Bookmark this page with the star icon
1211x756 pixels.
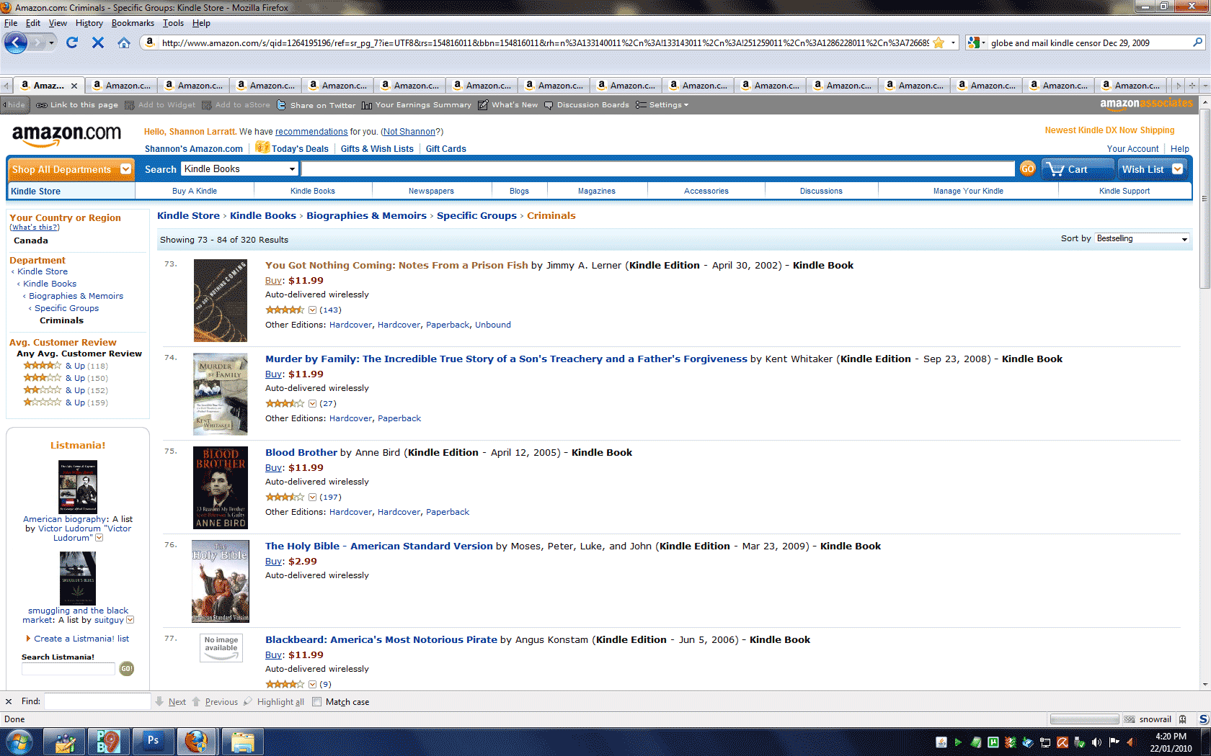click(x=939, y=42)
